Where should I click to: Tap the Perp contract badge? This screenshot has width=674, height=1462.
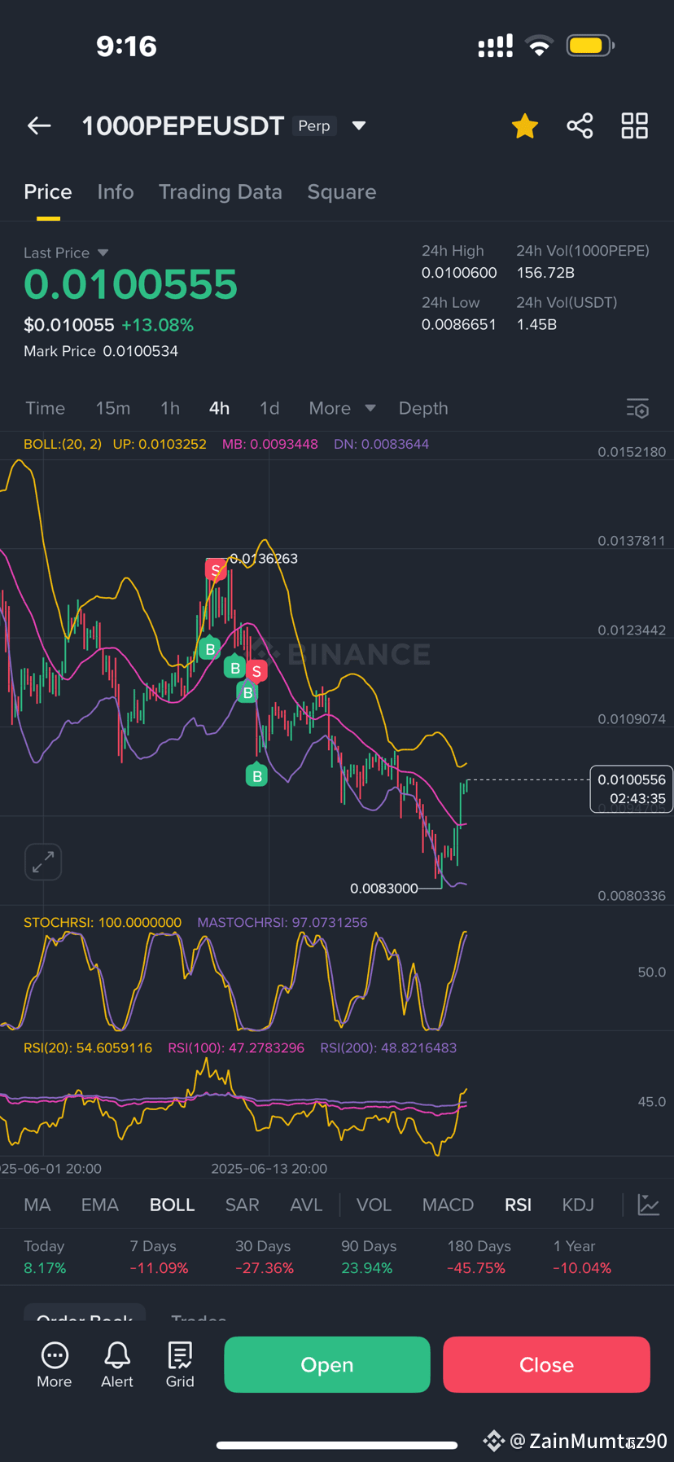(314, 125)
